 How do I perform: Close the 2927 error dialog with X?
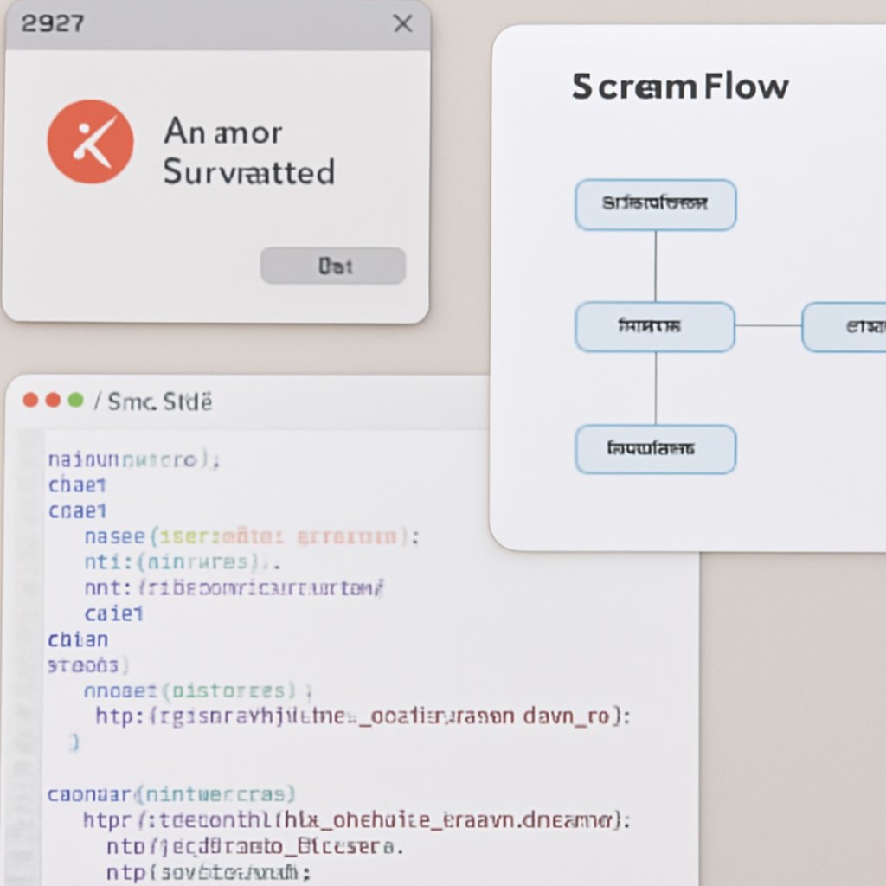[402, 24]
